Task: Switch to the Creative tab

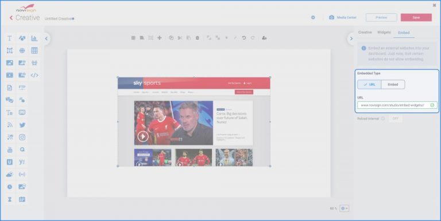Action: point(365,32)
